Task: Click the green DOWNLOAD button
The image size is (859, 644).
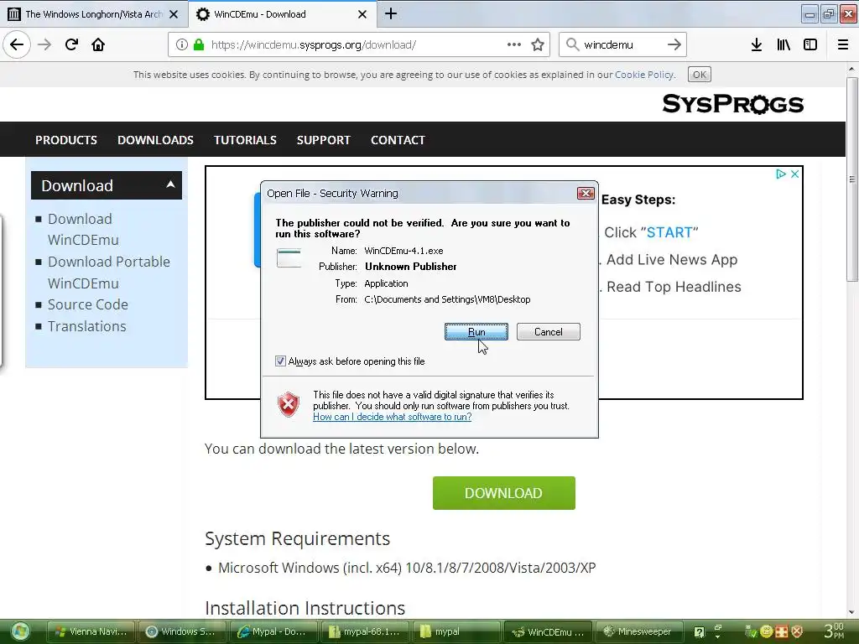Action: click(504, 493)
